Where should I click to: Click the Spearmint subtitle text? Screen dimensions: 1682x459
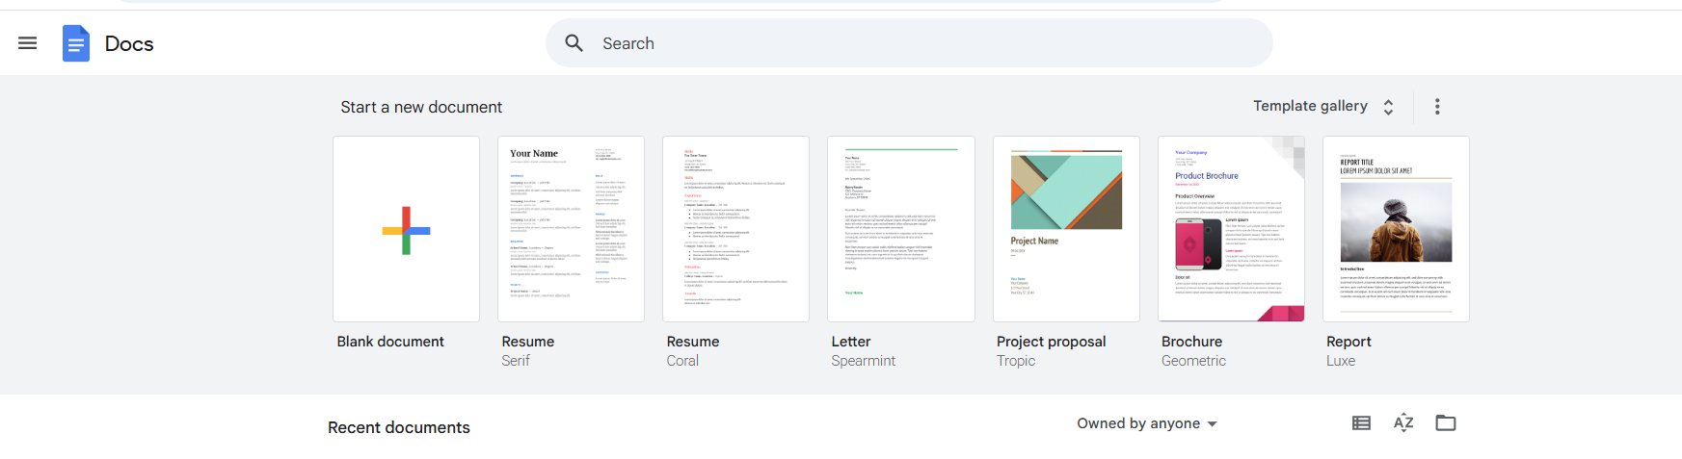pos(864,361)
